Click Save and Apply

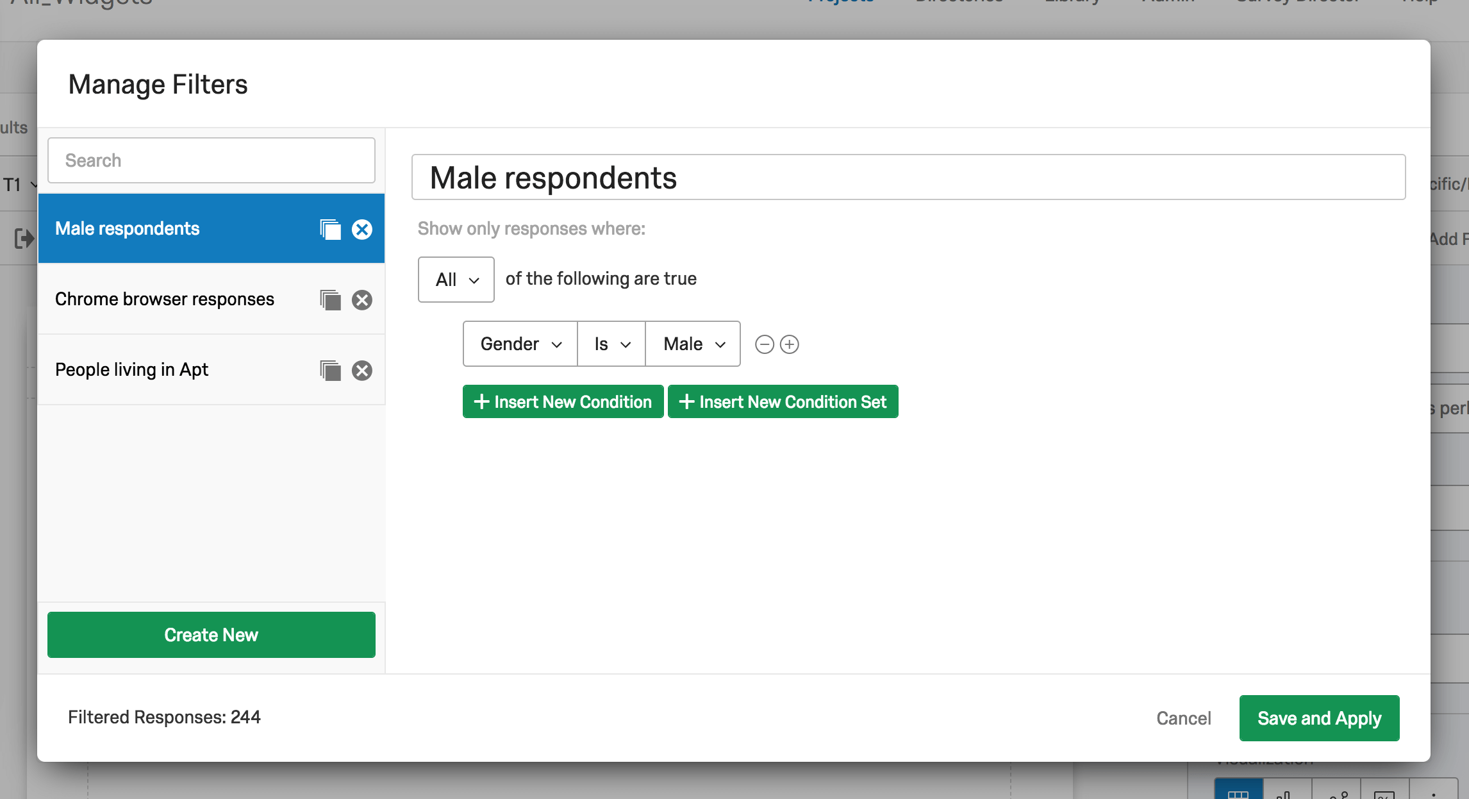[x=1319, y=718]
